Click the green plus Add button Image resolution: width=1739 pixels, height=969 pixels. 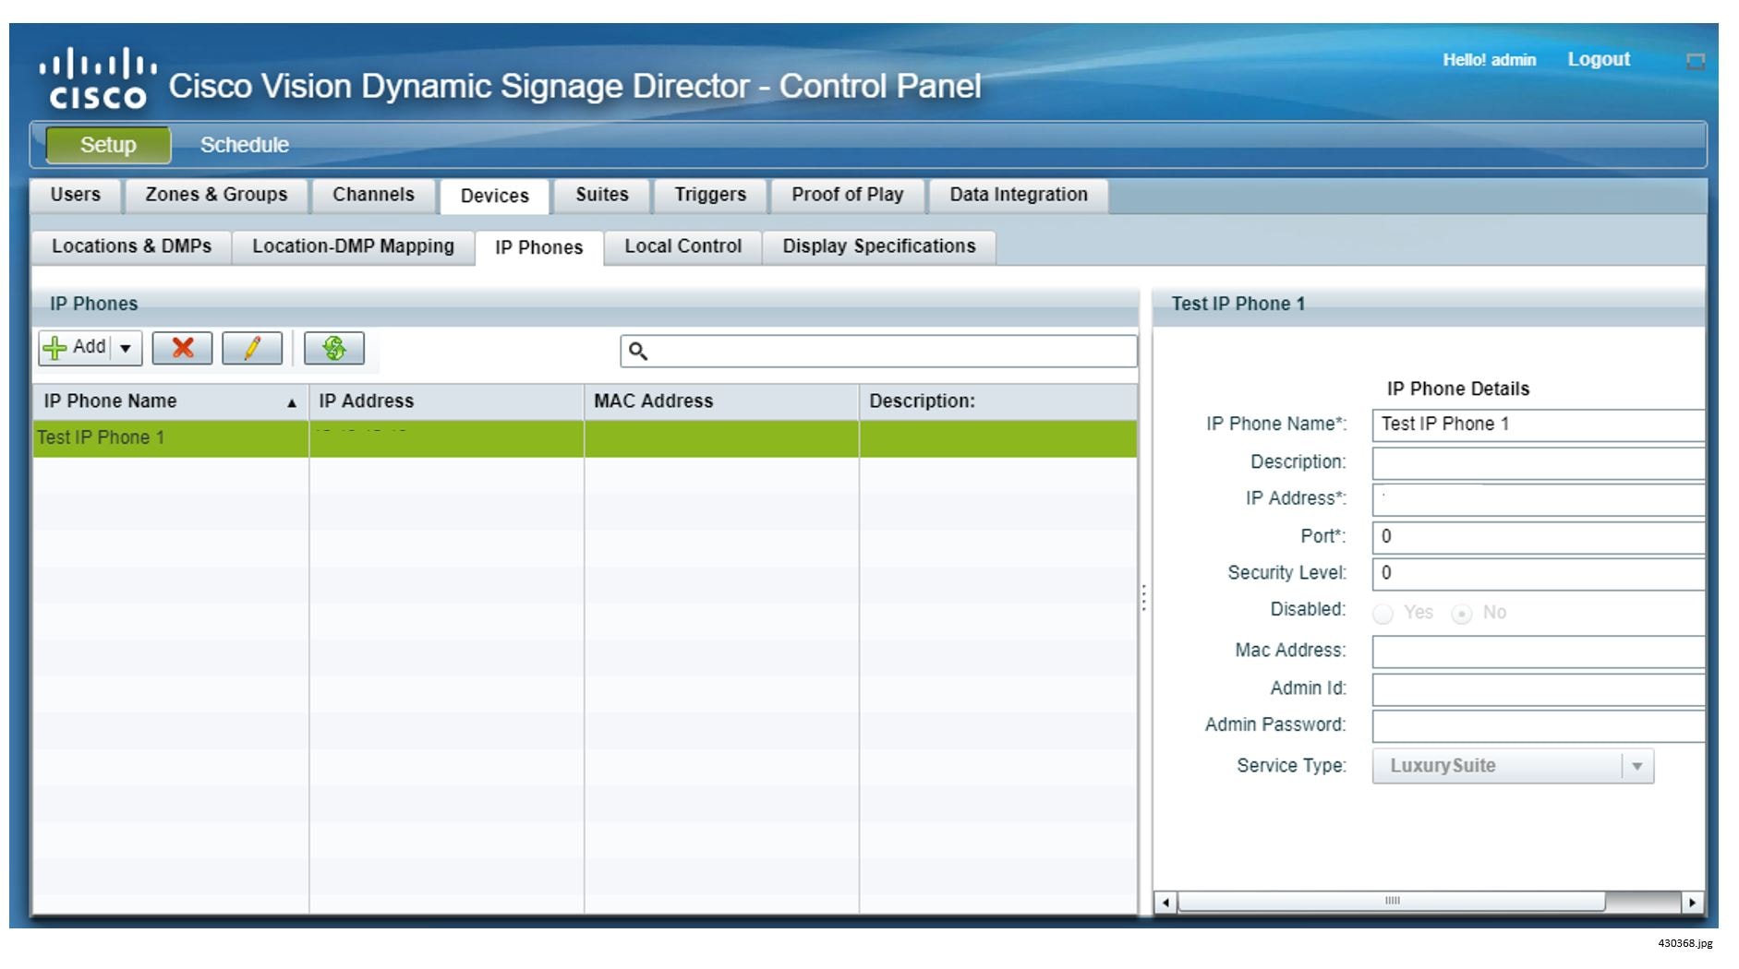(x=75, y=348)
